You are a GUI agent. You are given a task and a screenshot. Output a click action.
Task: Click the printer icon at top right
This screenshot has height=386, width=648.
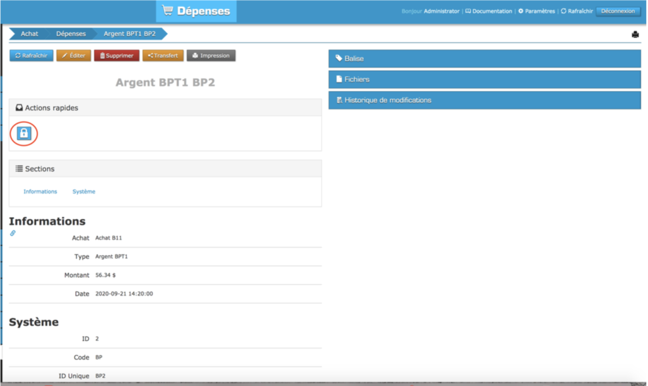coord(635,35)
